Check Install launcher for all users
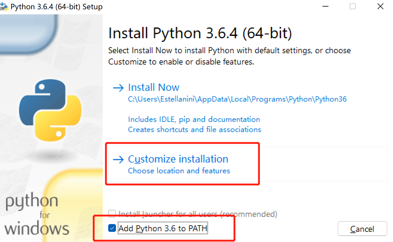 [x=112, y=213]
